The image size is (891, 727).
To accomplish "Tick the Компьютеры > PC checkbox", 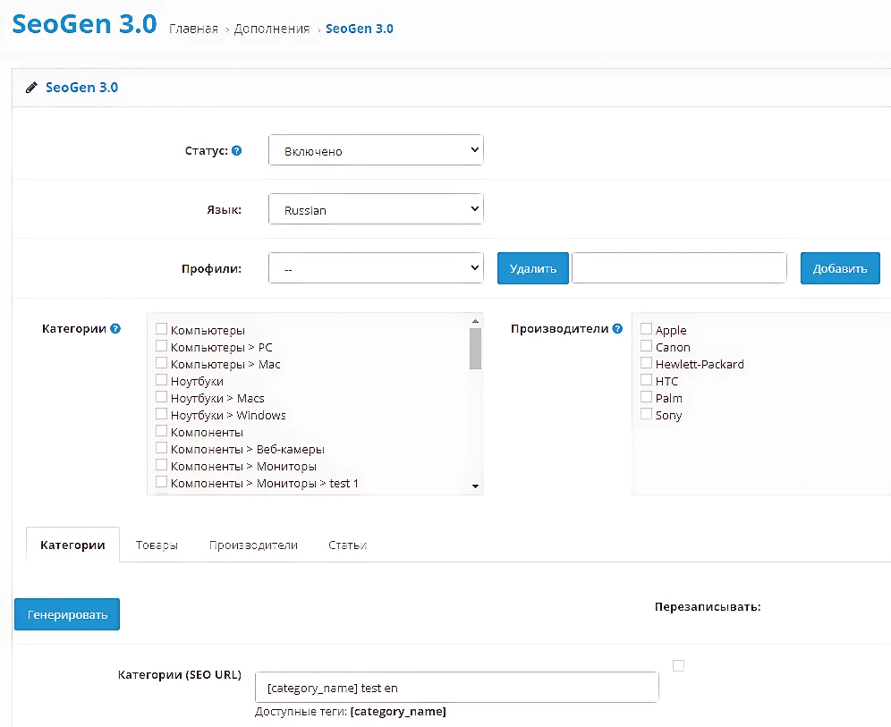I will (161, 346).
